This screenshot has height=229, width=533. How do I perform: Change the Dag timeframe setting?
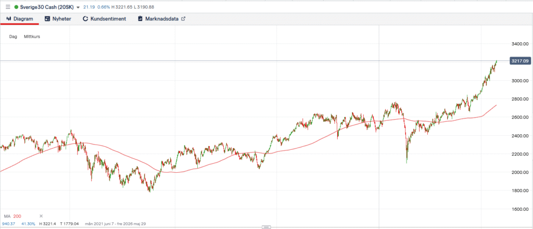pos(13,37)
